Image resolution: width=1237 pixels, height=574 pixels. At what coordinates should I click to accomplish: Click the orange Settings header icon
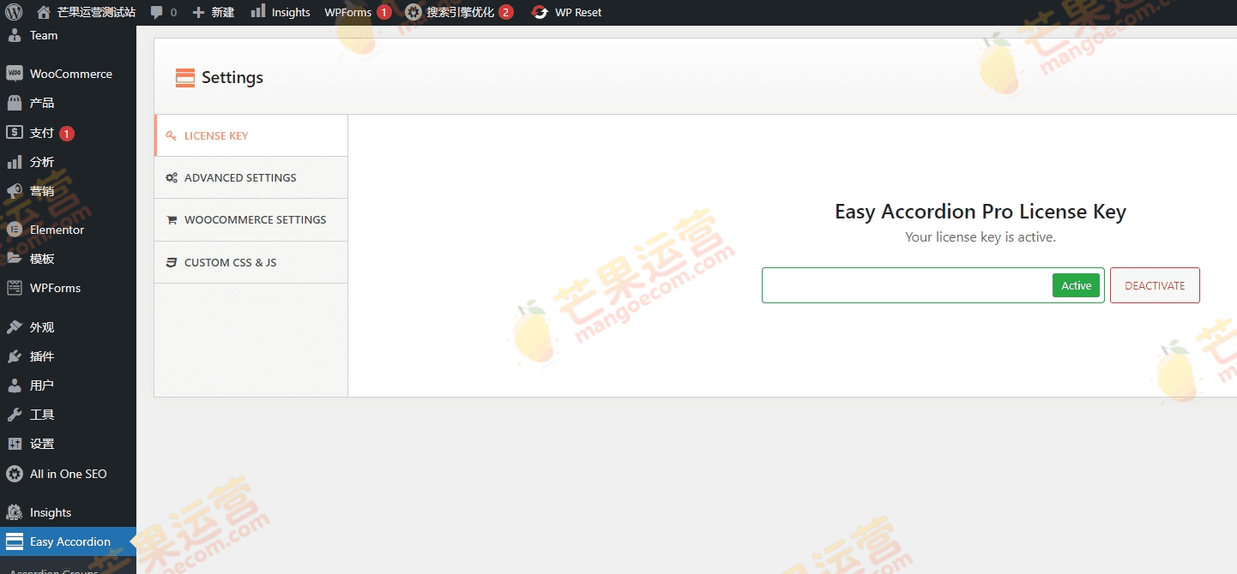coord(184,78)
